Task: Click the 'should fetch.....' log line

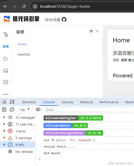Action: pos(59,147)
